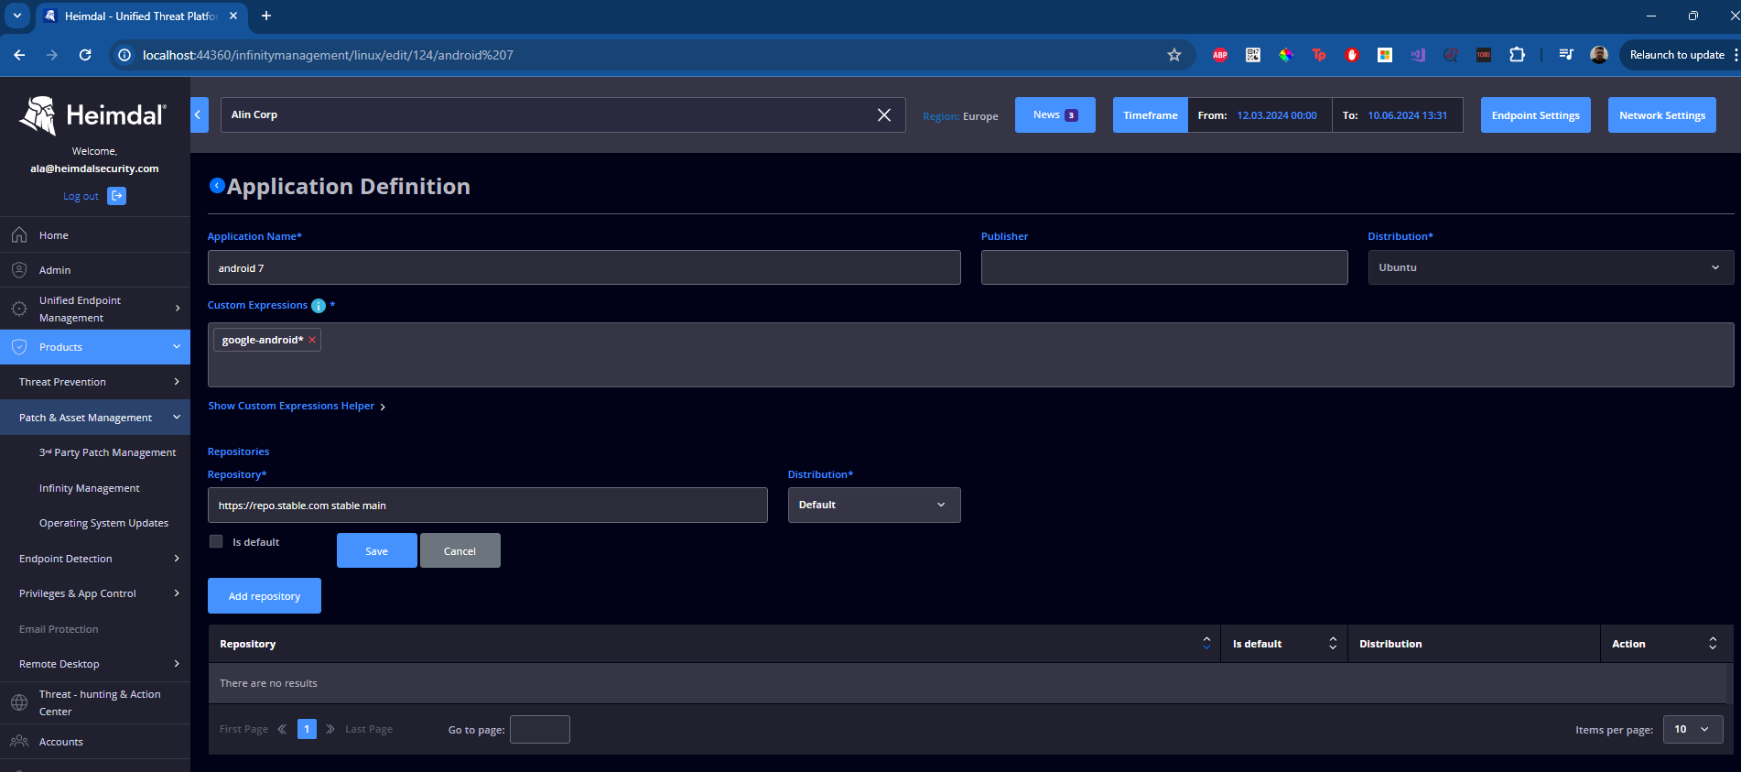1741x772 pixels.
Task: Click the Threat-hunting globe icon
Action: pos(19,702)
